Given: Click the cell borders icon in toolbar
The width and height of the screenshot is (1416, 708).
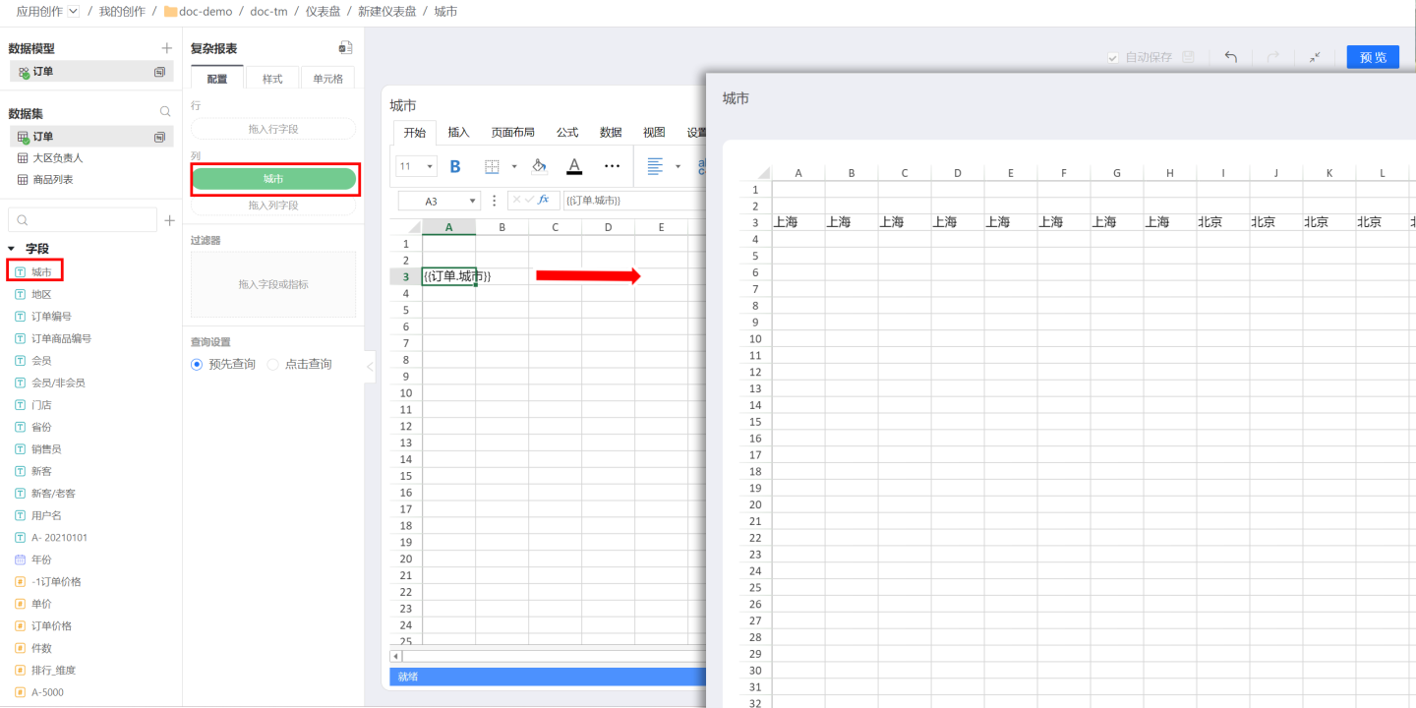Looking at the screenshot, I should coord(493,166).
